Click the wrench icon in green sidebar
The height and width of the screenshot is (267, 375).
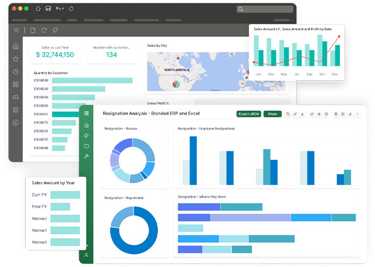(x=86, y=156)
